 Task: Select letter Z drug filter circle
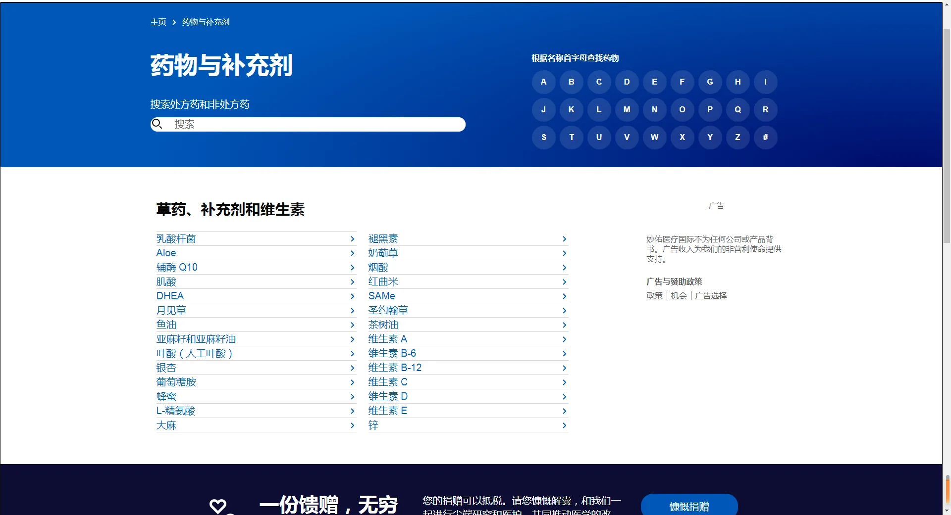(x=738, y=137)
